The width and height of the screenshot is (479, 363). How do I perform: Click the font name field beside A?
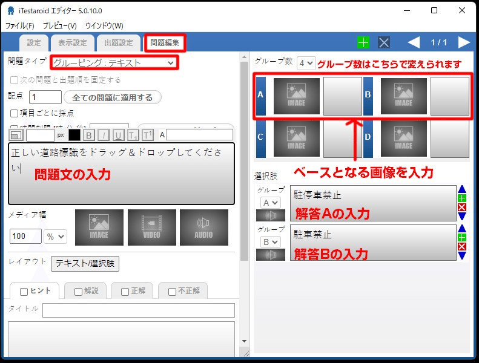[x=199, y=135]
